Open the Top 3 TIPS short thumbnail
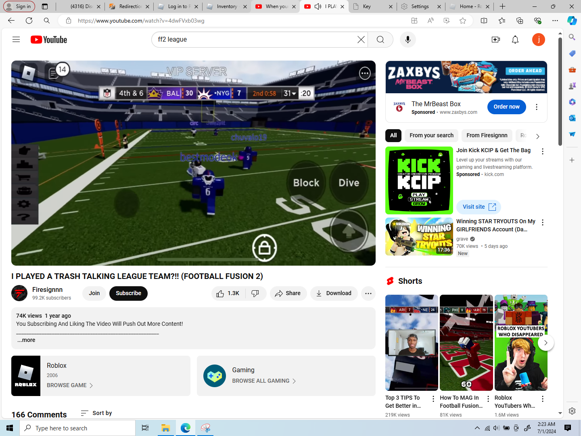 (x=412, y=343)
